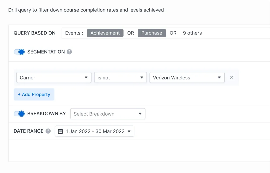Select the Purchase event
The image size is (270, 173).
[152, 33]
